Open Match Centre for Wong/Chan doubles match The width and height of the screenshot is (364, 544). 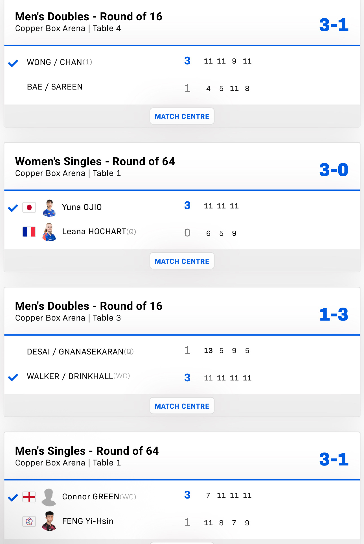coord(182,116)
